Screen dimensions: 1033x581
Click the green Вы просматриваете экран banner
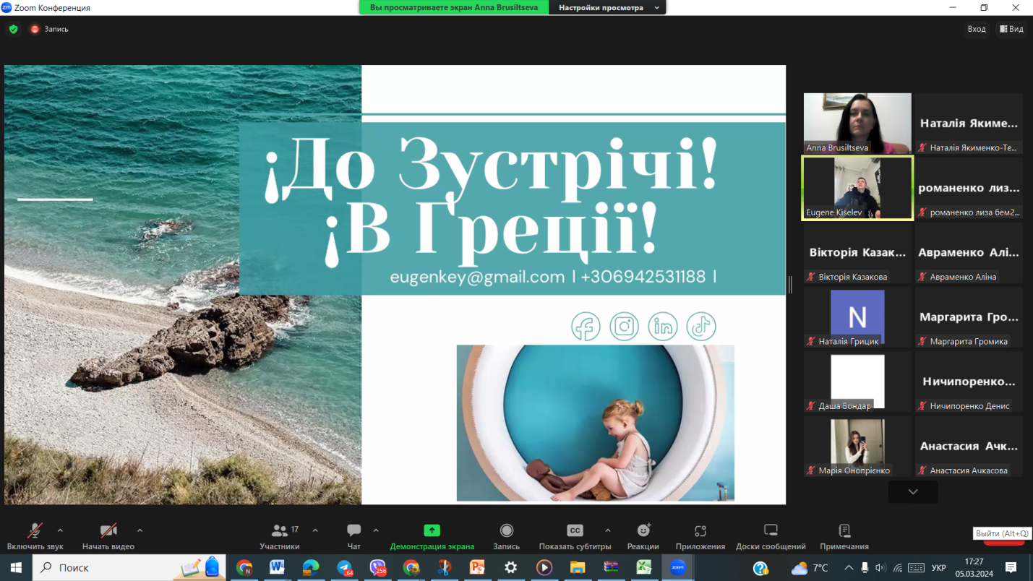[454, 7]
